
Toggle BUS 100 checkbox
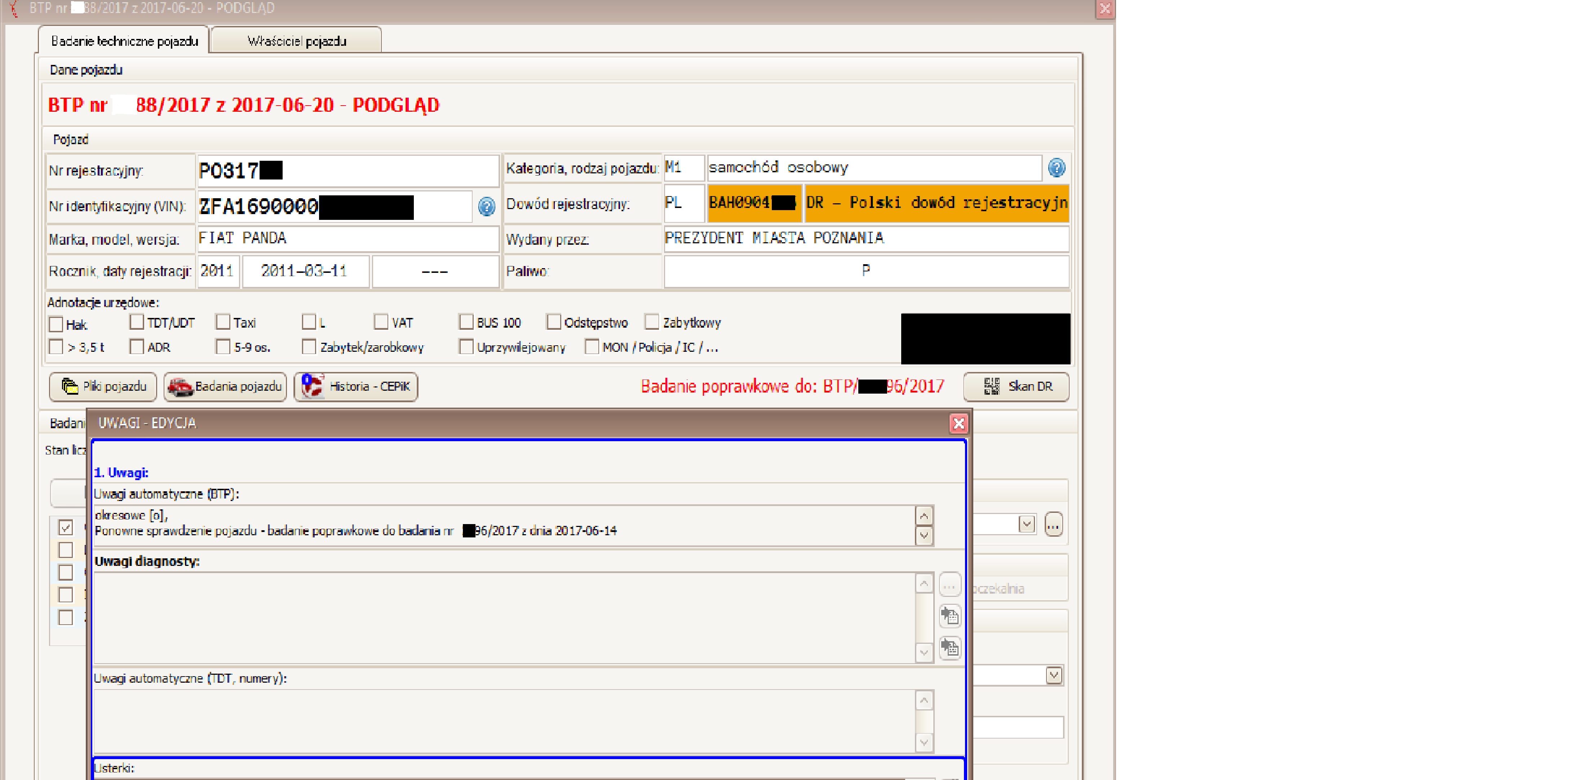tap(466, 323)
